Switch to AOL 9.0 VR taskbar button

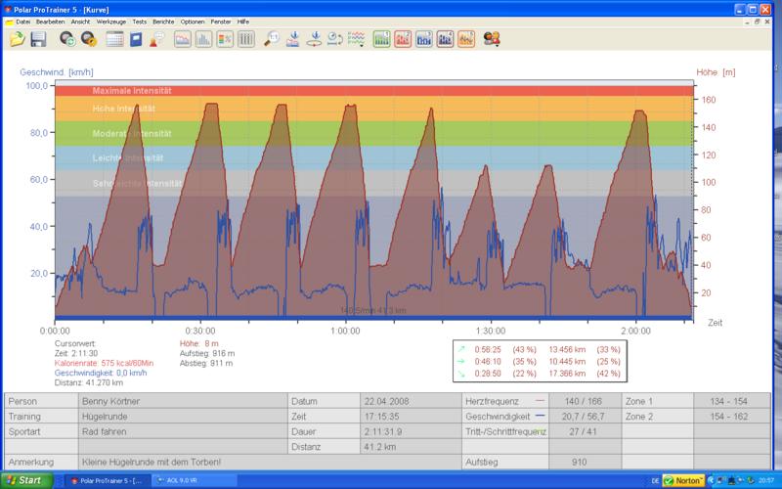point(192,480)
